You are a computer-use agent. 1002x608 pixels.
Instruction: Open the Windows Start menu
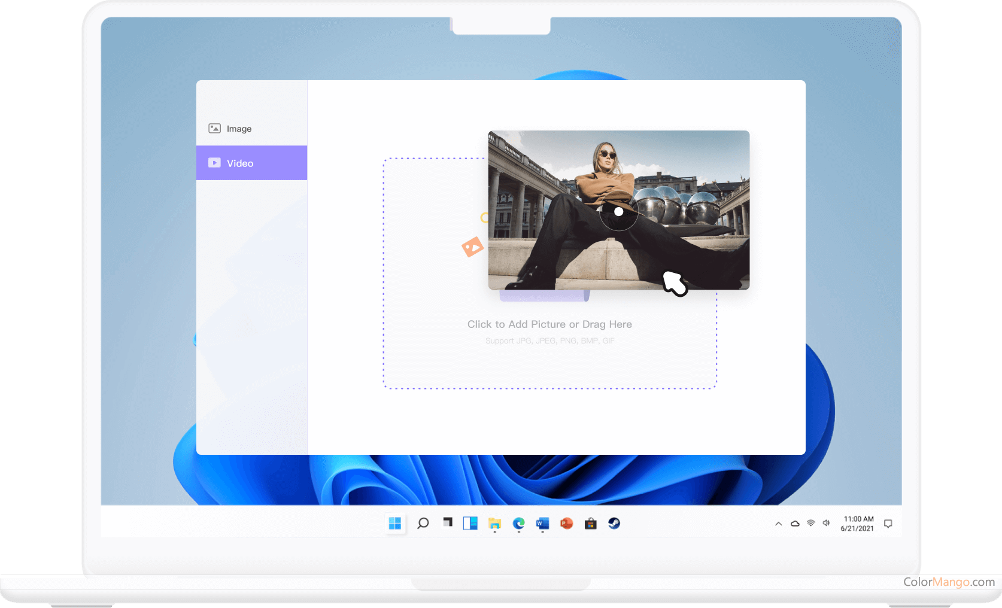tap(395, 524)
